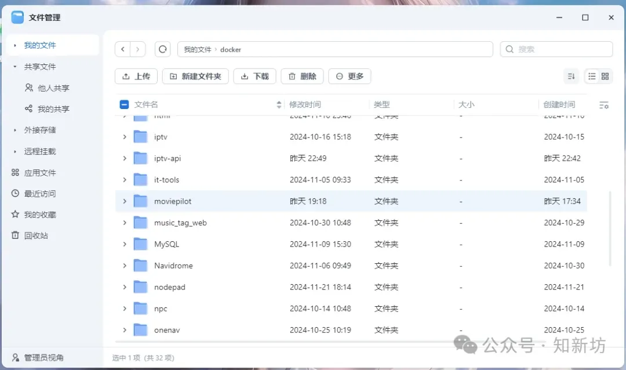Open column display settings icon
This screenshot has width=626, height=370.
(x=603, y=105)
